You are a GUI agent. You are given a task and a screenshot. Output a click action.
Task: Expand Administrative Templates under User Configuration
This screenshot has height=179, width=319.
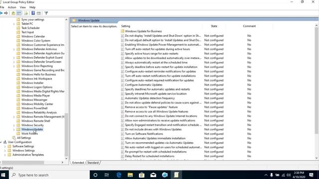pyautogui.click(x=5, y=155)
